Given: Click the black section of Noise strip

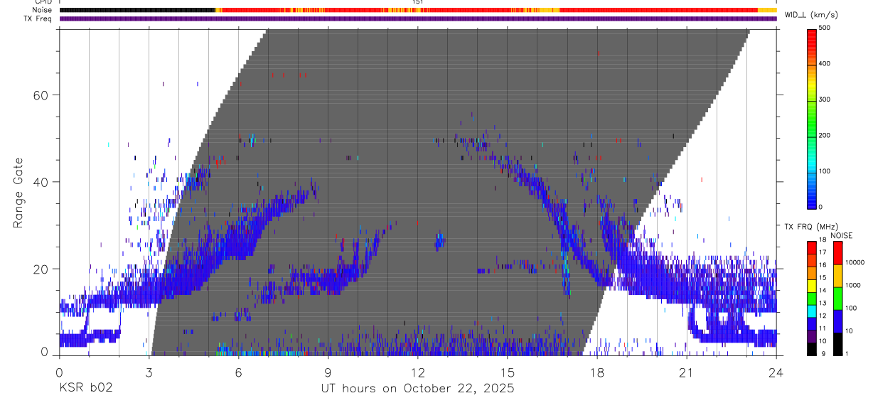Looking at the screenshot, I should pos(136,10).
